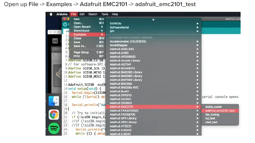Select the highlighted Adafruit EMC2101 entry
The width and height of the screenshot is (255, 143).
point(154,107)
